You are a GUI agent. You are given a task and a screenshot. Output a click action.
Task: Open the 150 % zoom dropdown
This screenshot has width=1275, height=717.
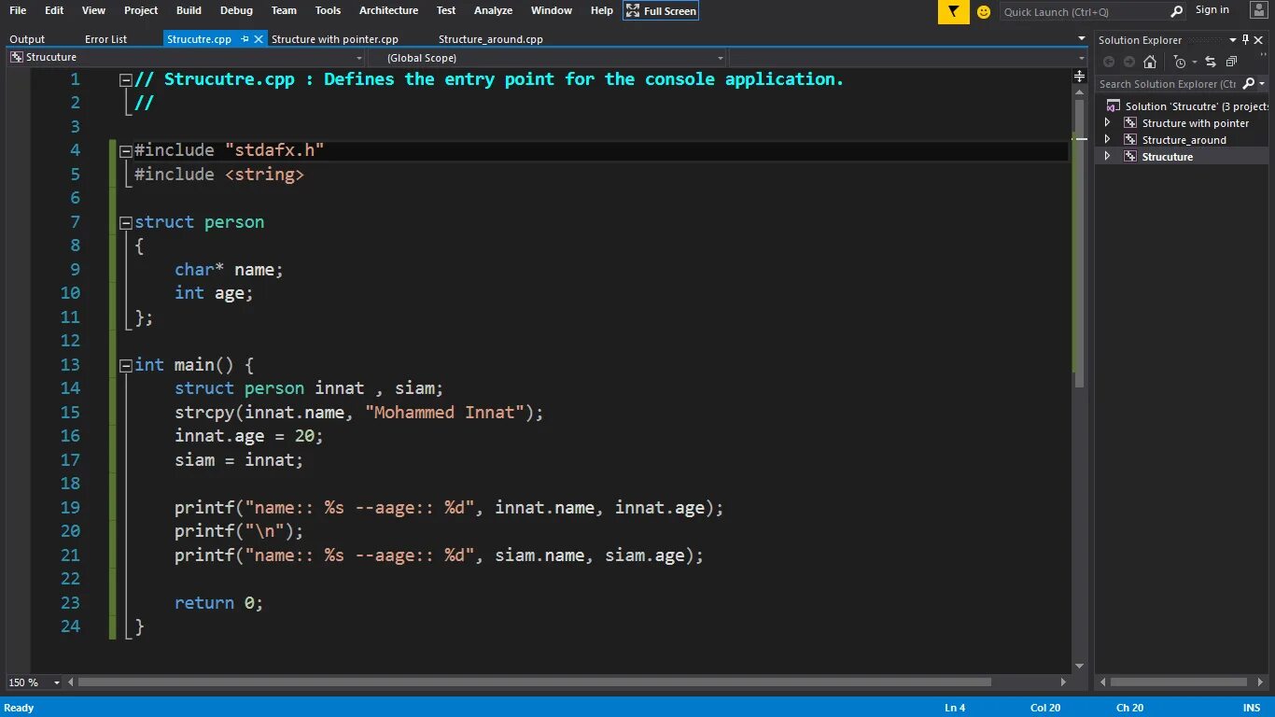(56, 682)
